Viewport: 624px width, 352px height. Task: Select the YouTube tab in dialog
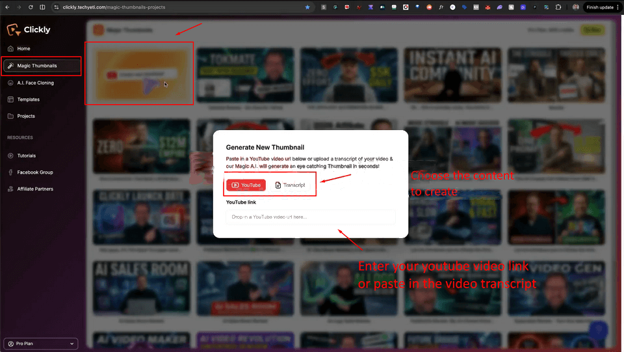click(x=246, y=185)
